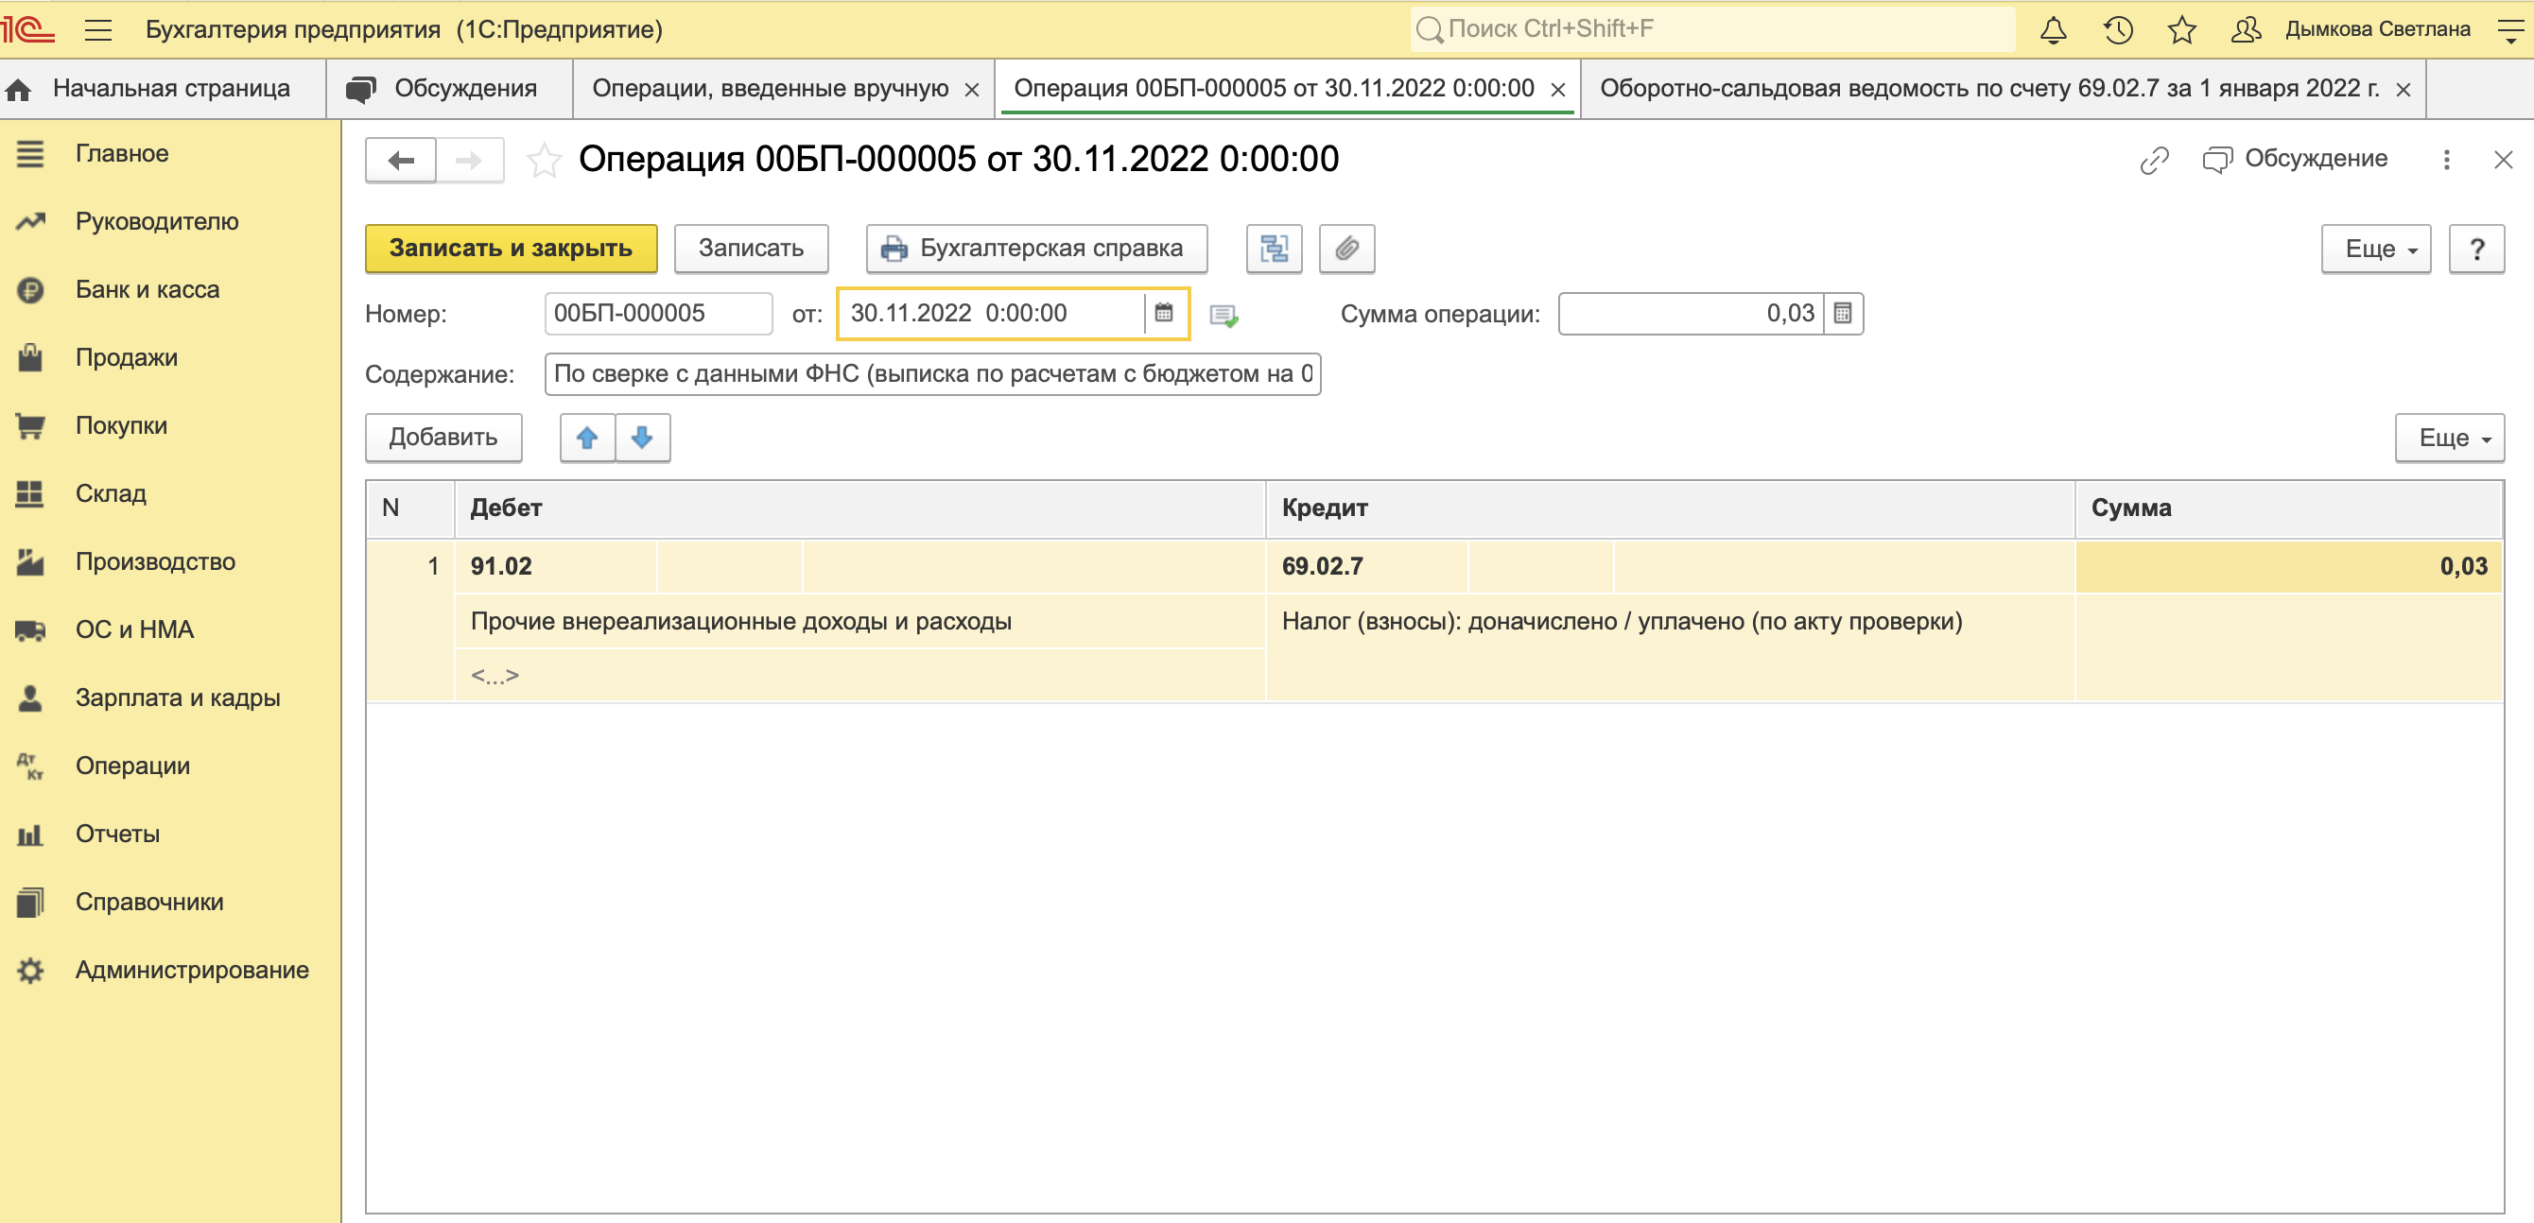Print Бухгалтерская справка
Screen dimensions: 2534x1223
click(x=1036, y=249)
